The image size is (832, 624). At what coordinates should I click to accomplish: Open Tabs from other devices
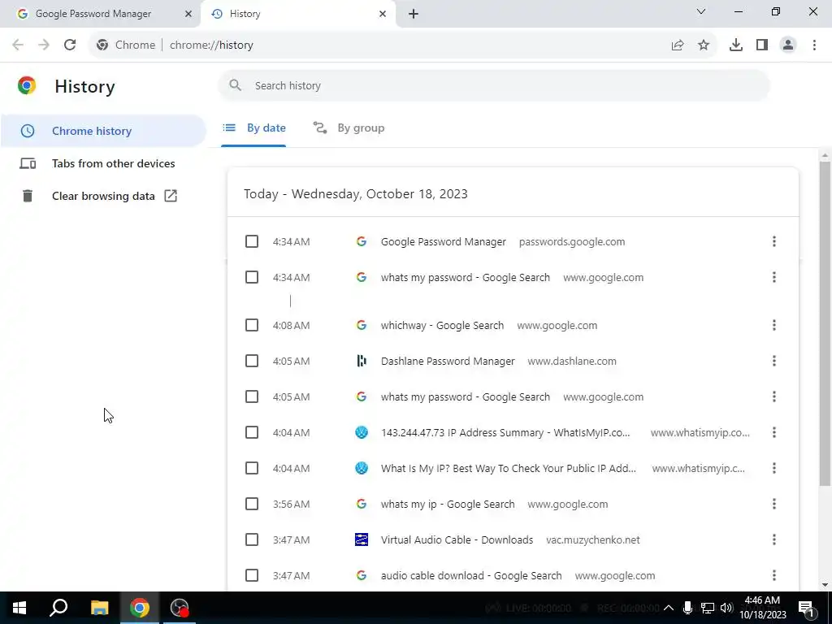103,163
